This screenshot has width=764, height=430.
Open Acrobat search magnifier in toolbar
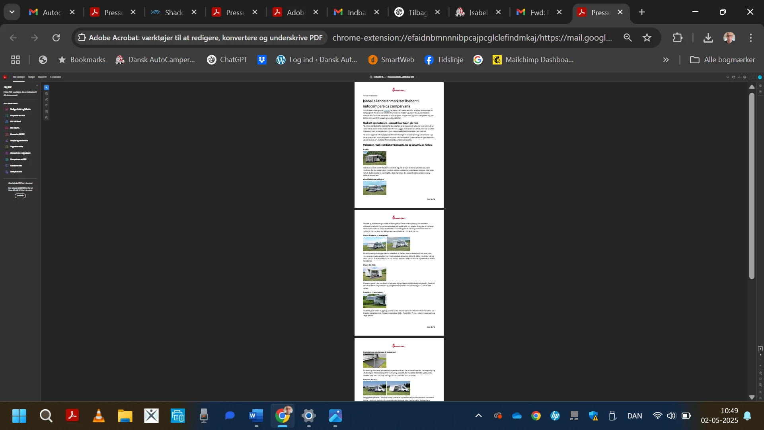pos(728,77)
